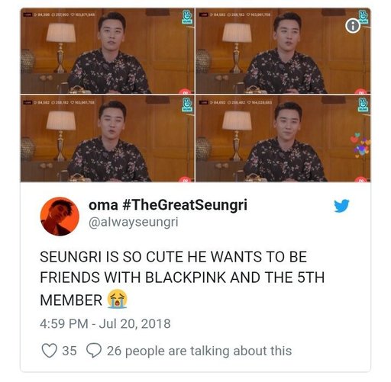The image size is (391, 382).
Task: Click the floating hearts in bottom-right photo
Action: point(360,145)
